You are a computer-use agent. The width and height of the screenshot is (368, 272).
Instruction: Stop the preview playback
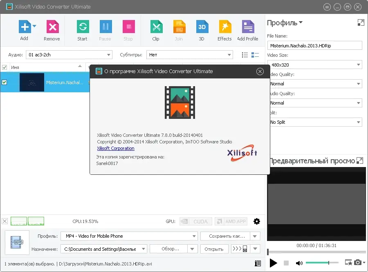(x=286, y=263)
